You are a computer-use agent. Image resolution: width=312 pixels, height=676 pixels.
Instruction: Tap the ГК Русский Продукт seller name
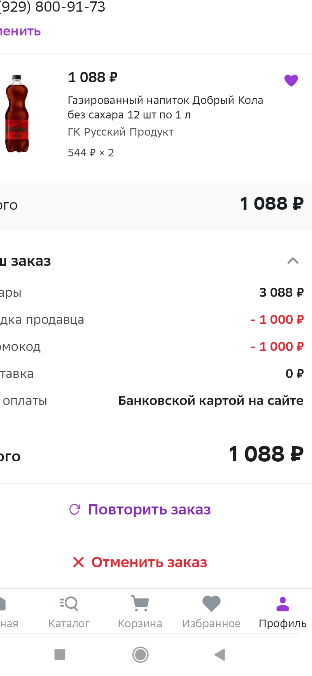(x=120, y=132)
